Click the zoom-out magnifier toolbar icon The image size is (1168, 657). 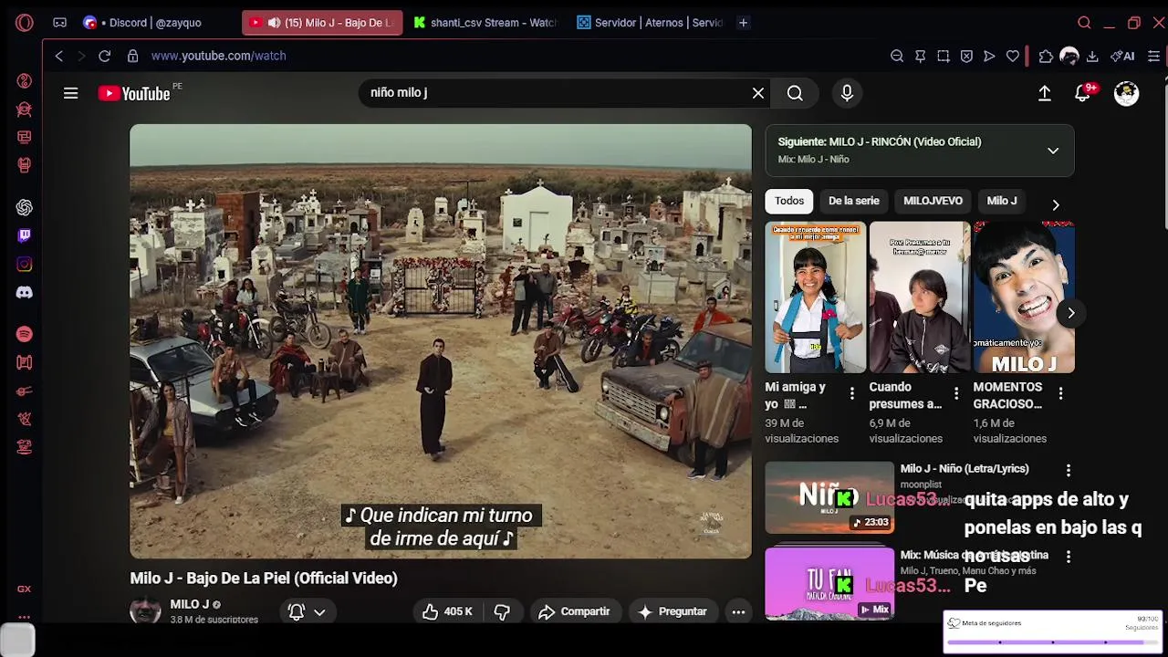point(897,56)
